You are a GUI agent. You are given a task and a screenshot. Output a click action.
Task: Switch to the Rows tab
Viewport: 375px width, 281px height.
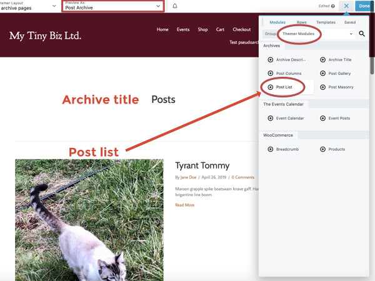click(301, 22)
